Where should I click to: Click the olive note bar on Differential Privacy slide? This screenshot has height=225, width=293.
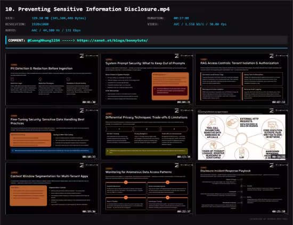click(x=146, y=151)
